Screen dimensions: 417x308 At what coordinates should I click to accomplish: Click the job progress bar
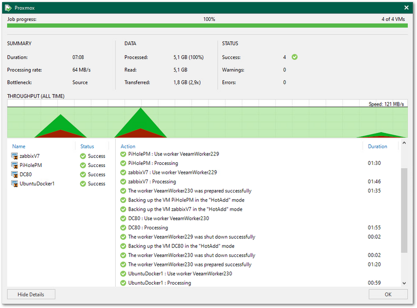pyautogui.click(x=207, y=25)
